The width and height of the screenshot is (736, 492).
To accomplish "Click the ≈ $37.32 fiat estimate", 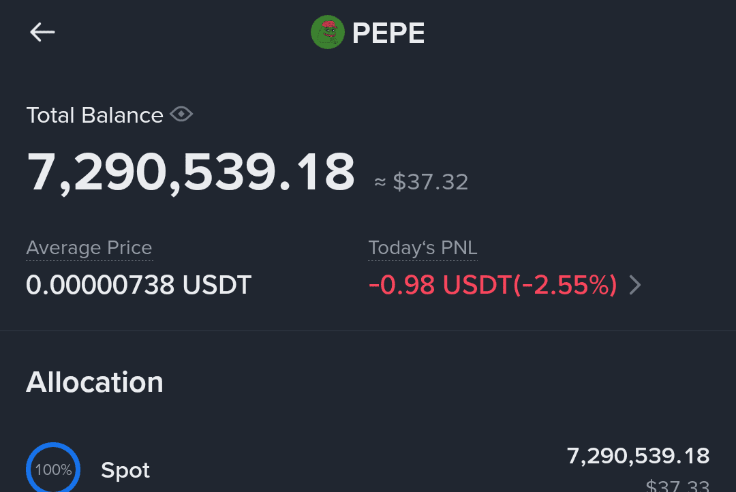I will pyautogui.click(x=421, y=182).
